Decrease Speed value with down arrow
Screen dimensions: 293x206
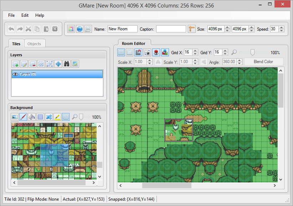(x=281, y=31)
